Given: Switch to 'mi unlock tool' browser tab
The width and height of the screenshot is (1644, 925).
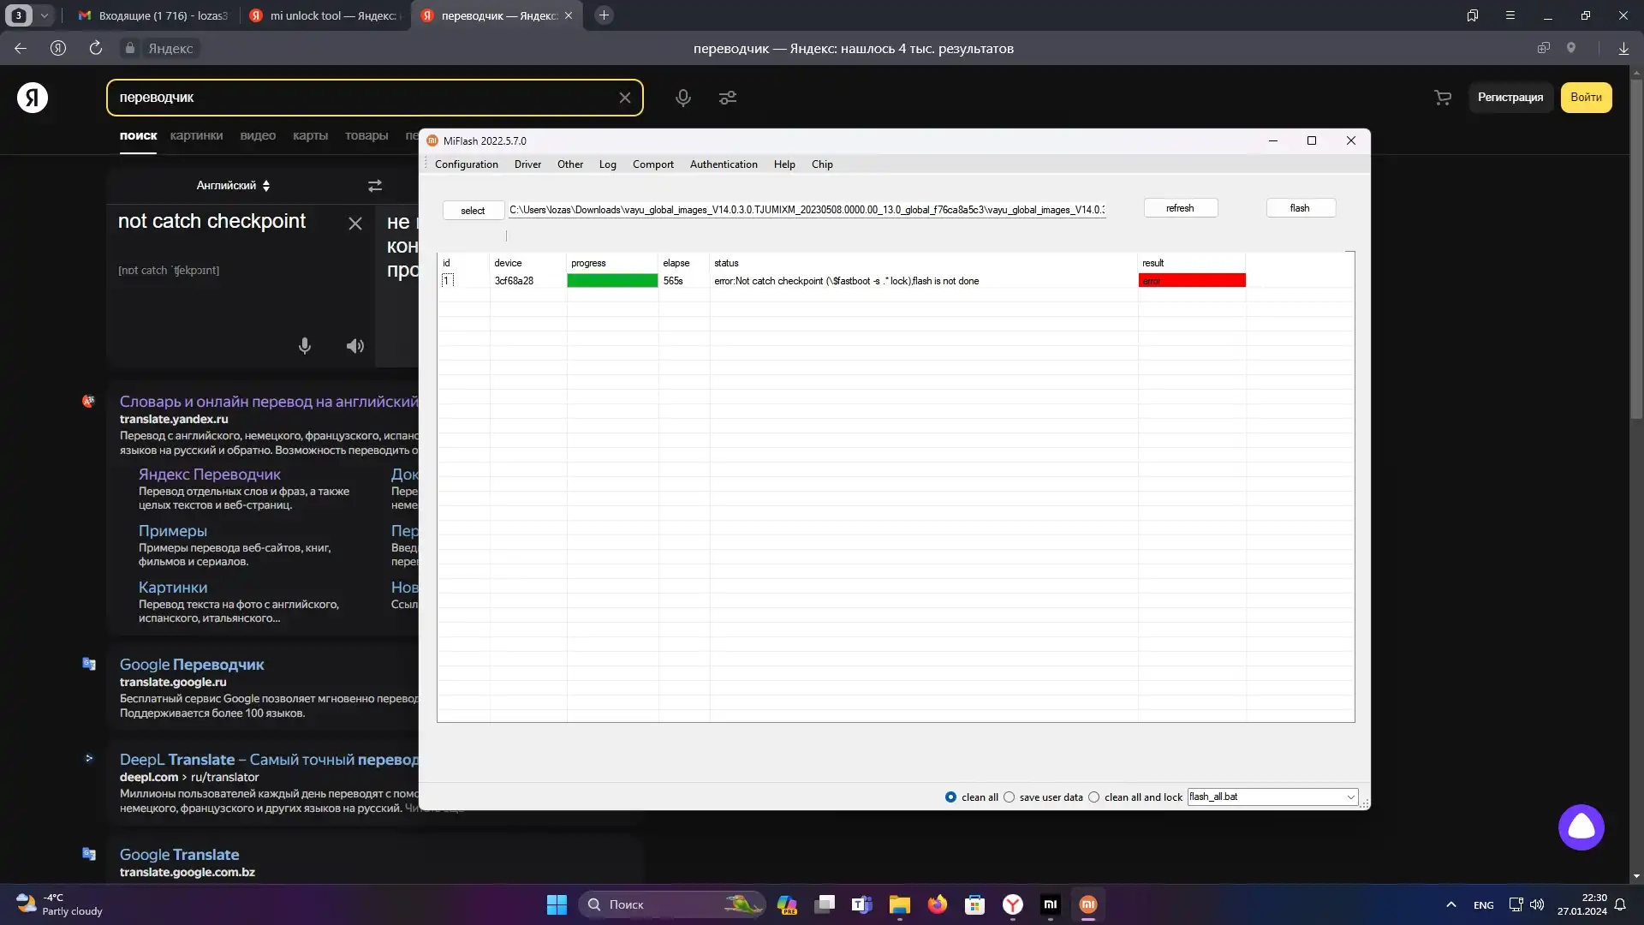Looking at the screenshot, I should 325,15.
